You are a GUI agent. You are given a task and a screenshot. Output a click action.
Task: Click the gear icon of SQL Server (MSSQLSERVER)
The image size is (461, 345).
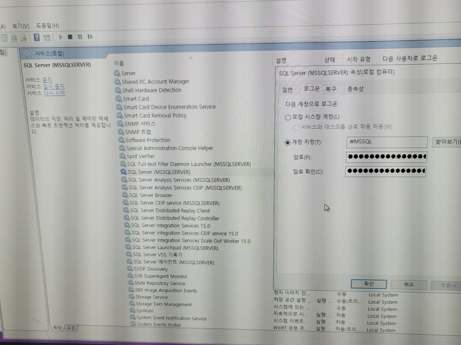point(124,172)
